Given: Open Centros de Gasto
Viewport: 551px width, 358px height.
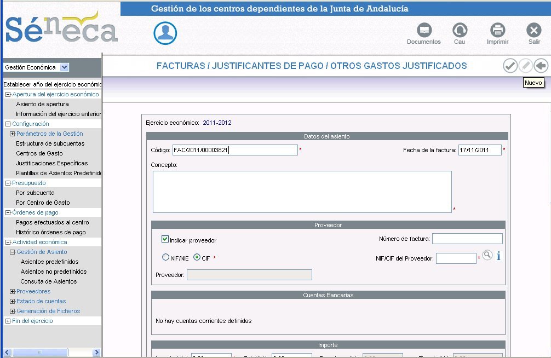Looking at the screenshot, I should 39,153.
